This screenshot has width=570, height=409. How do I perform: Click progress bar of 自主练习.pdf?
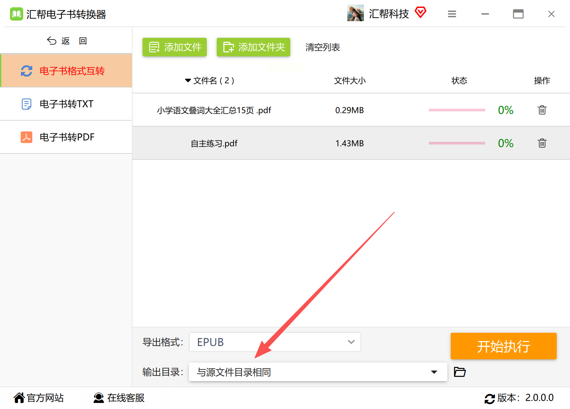click(x=457, y=143)
